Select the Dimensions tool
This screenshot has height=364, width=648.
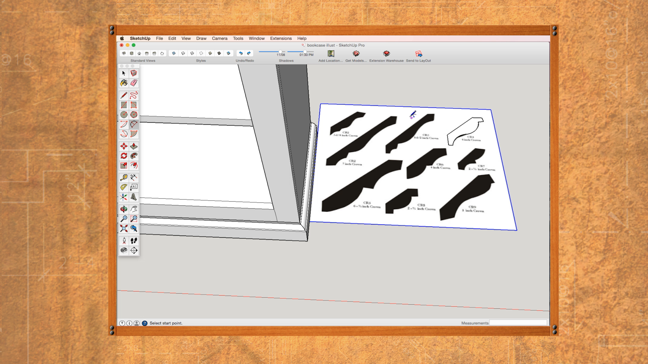point(134,177)
